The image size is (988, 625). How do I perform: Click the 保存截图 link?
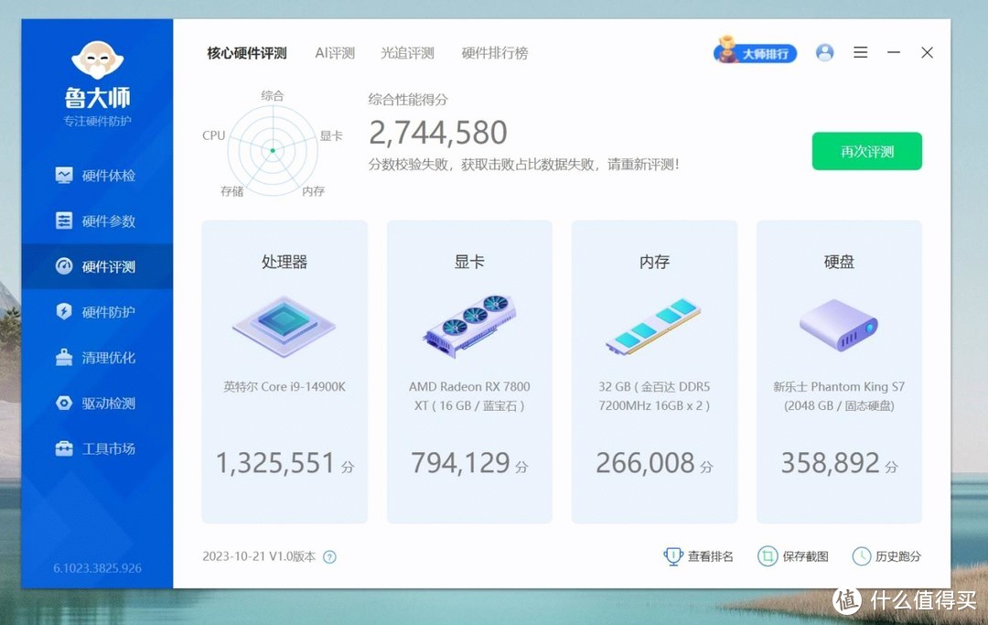click(x=805, y=556)
